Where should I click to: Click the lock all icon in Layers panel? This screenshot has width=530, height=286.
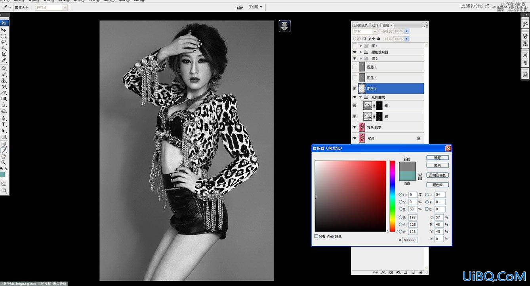click(378, 39)
